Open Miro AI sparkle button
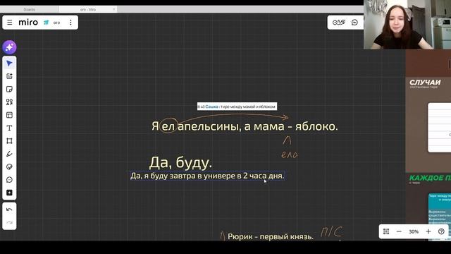This screenshot has height=254, width=451. [x=9, y=47]
